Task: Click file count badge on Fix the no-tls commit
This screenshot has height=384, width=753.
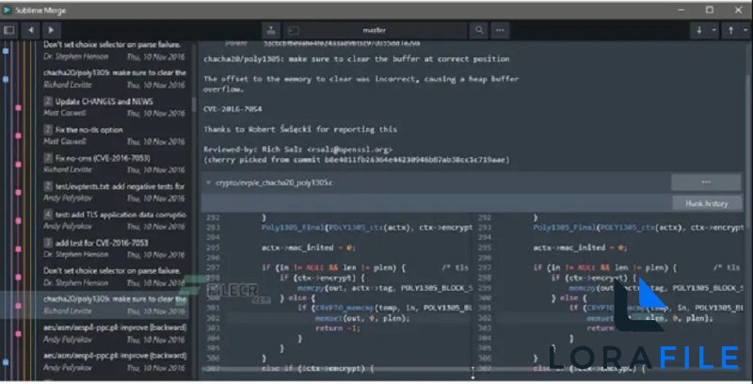Action: 48,130
